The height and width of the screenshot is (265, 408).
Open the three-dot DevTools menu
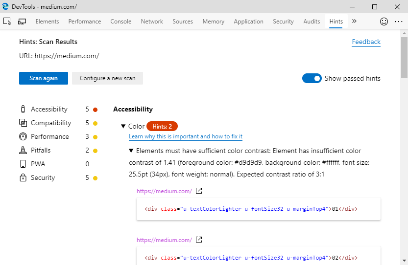click(x=398, y=22)
